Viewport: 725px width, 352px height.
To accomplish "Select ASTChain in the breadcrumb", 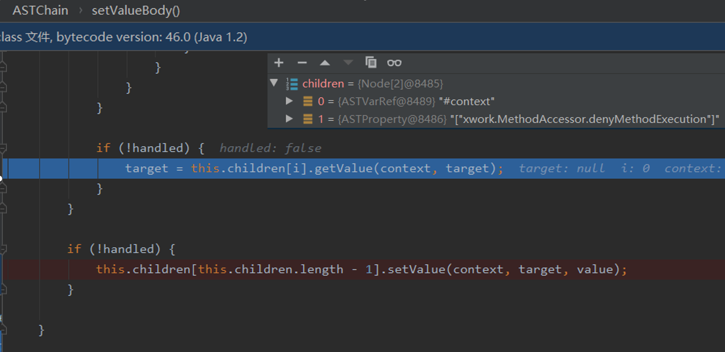I will (40, 10).
